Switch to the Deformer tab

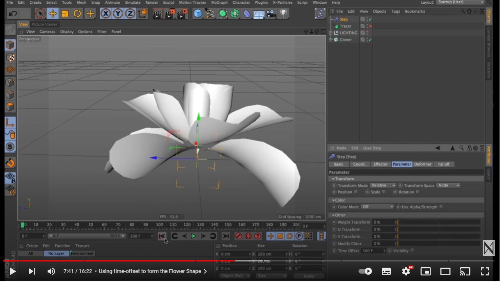click(423, 164)
